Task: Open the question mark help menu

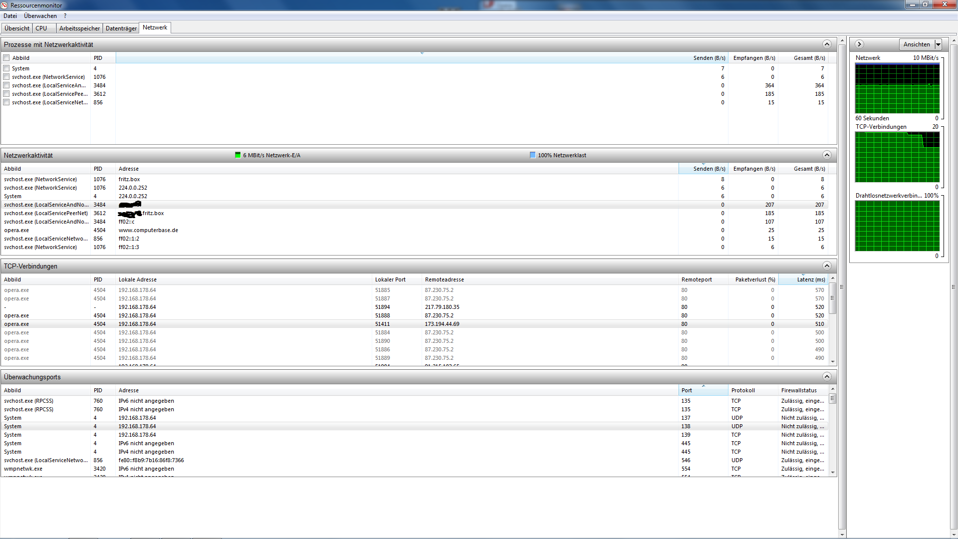Action: point(65,16)
